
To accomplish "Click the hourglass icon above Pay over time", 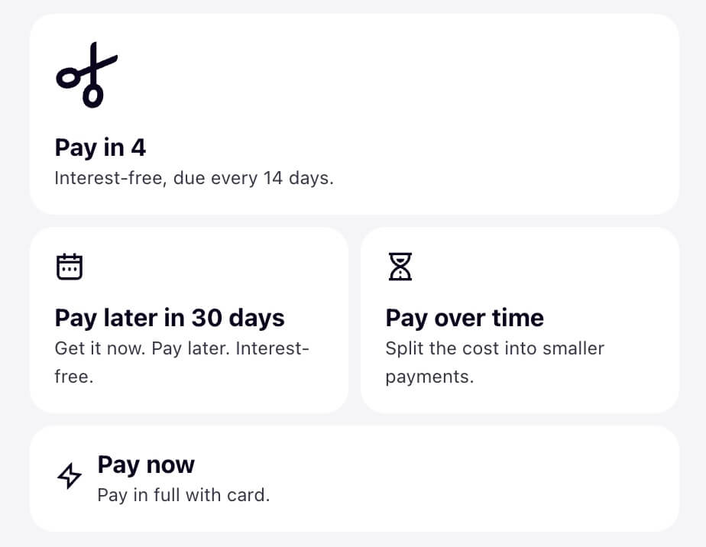I will point(400,267).
